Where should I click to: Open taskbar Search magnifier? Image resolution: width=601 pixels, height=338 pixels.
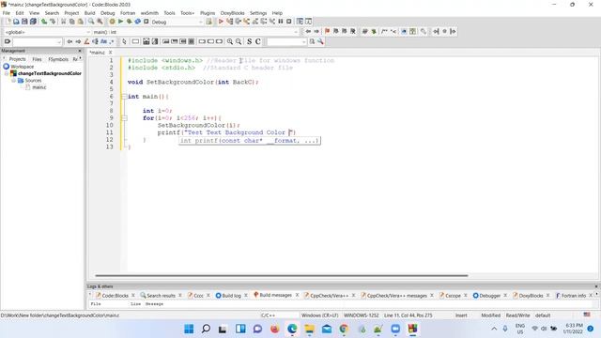pos(206,329)
